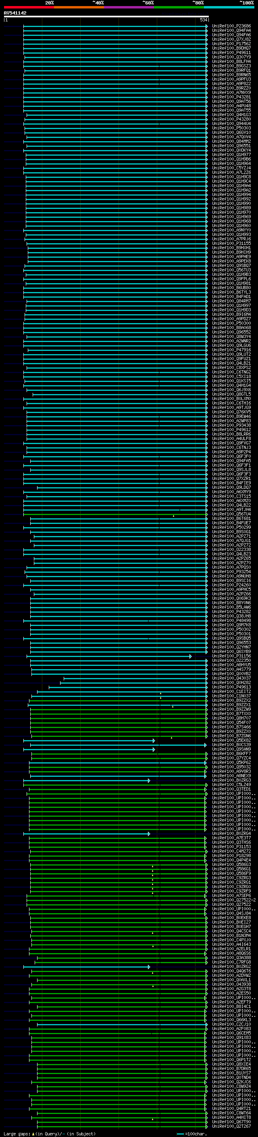This screenshot has height=1137, width=258.
Task: Select the UniRef100_P31156 label
Action: 231,656
